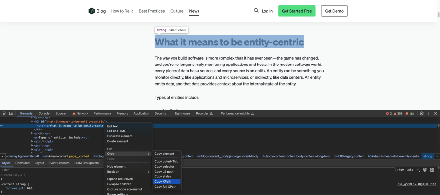Open the Network tab

[x=80, y=114]
